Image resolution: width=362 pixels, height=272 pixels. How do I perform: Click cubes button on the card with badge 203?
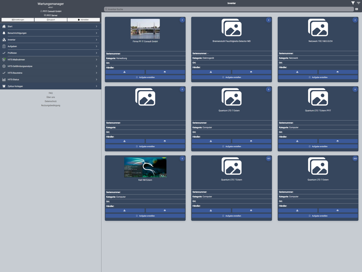pyautogui.click(x=298, y=210)
